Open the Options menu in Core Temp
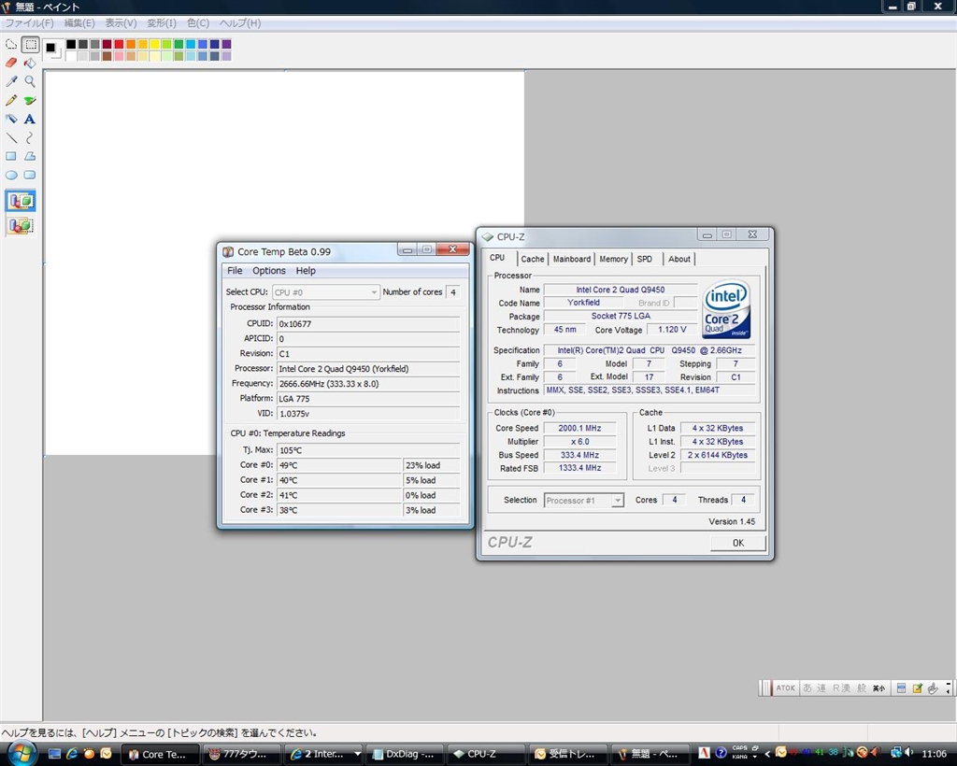The height and width of the screenshot is (766, 957). 269,271
